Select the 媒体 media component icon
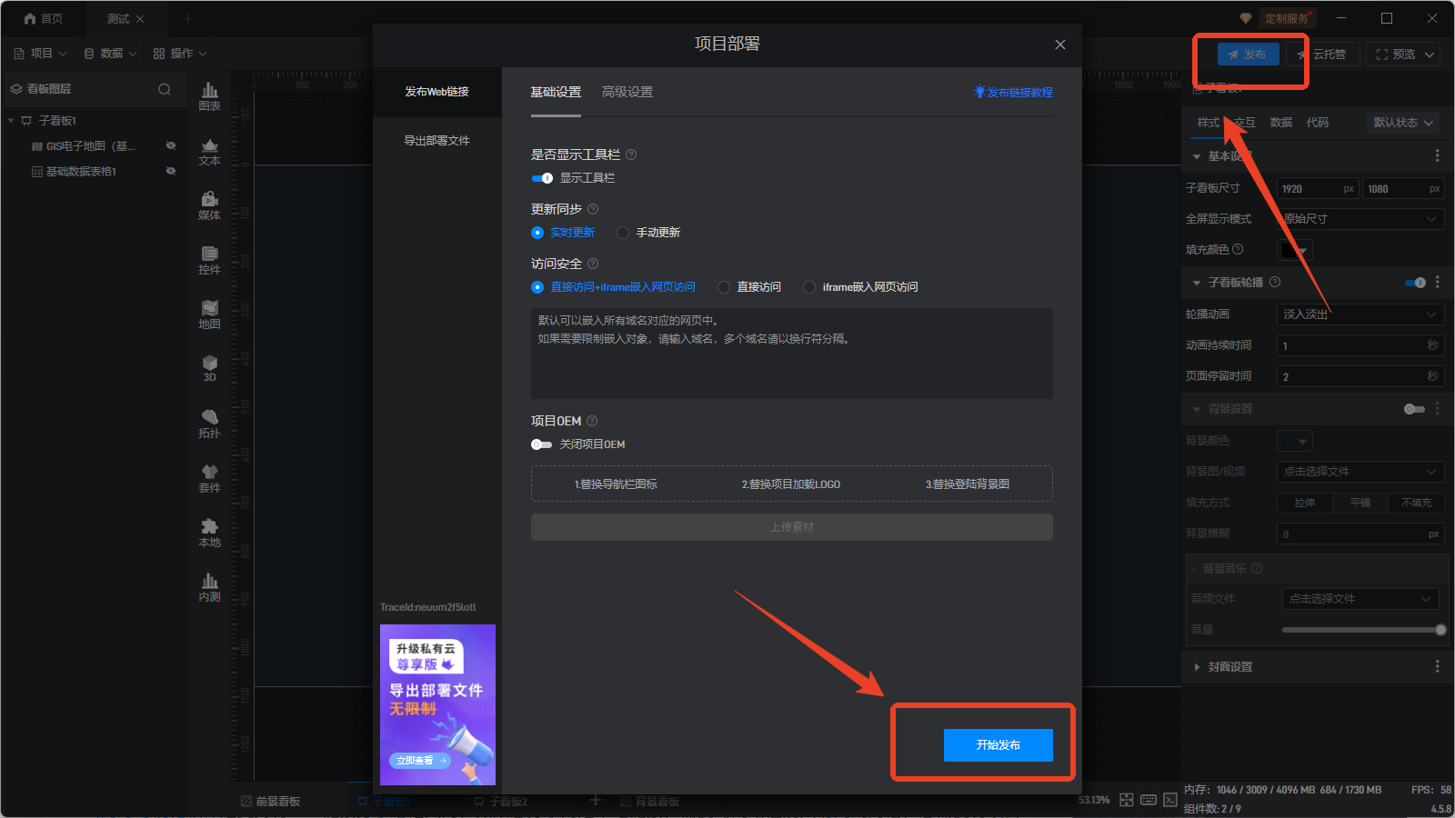Image resolution: width=1455 pixels, height=818 pixels. (x=209, y=205)
